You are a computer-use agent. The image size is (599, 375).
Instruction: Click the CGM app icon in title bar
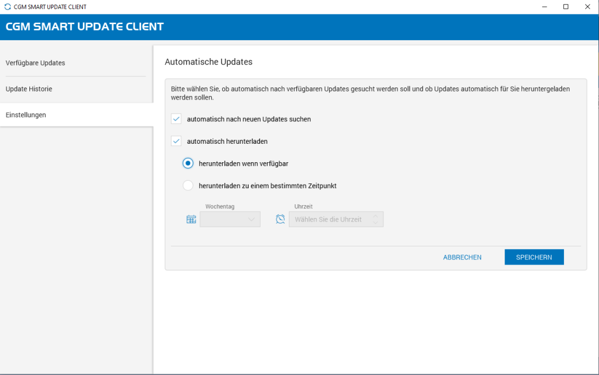click(x=7, y=7)
